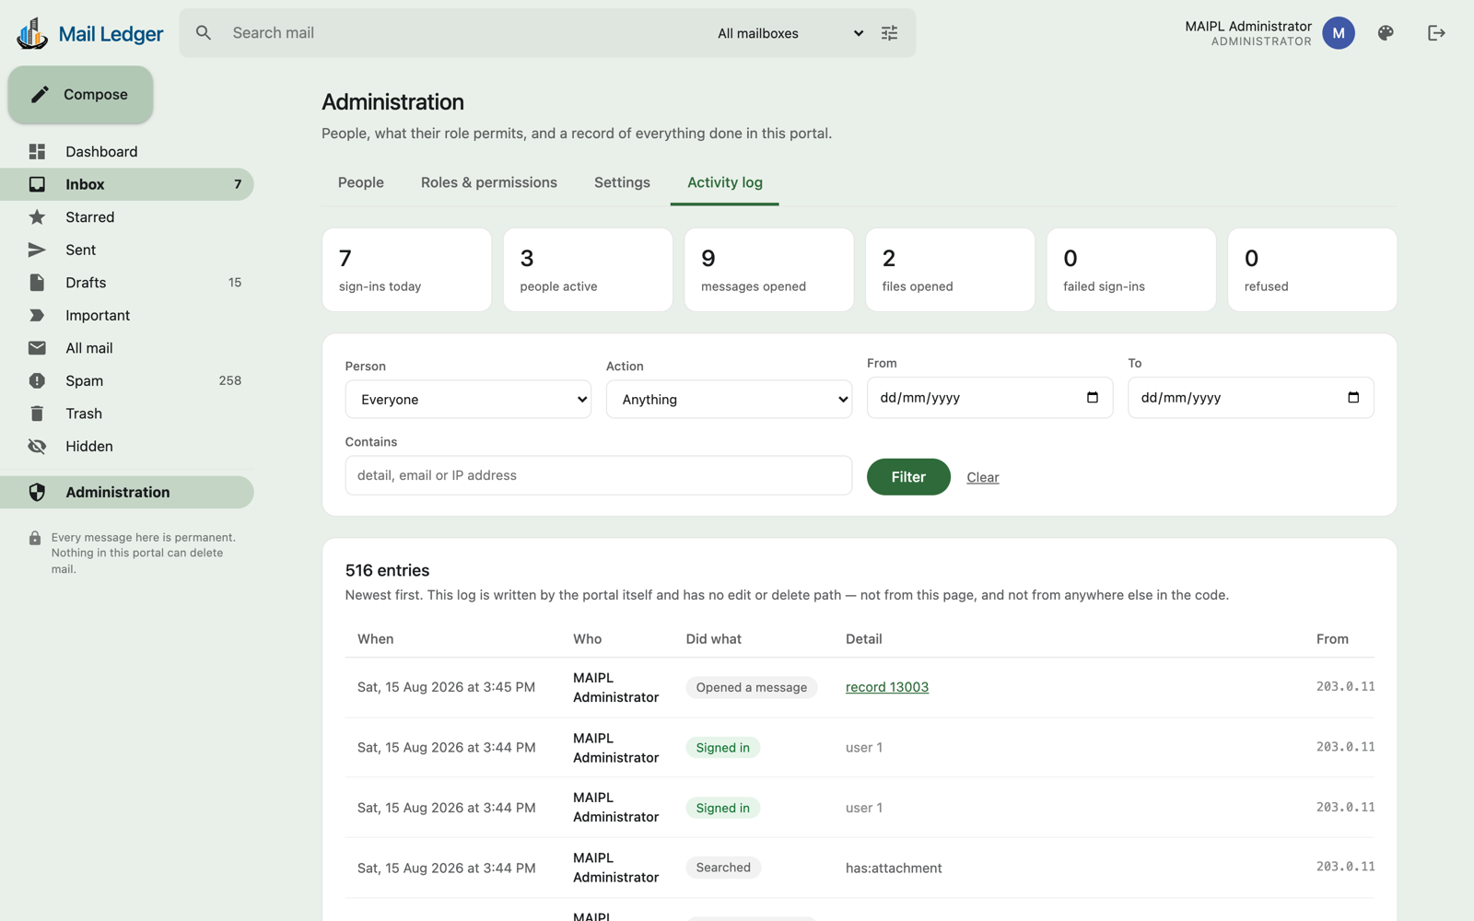Image resolution: width=1474 pixels, height=921 pixels.
Task: Click the files opened card
Action: [x=951, y=270]
